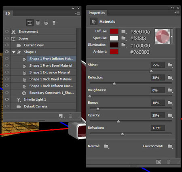Collapse the Properties panel to icons
The height and width of the screenshot is (172, 182).
pos(172,8)
